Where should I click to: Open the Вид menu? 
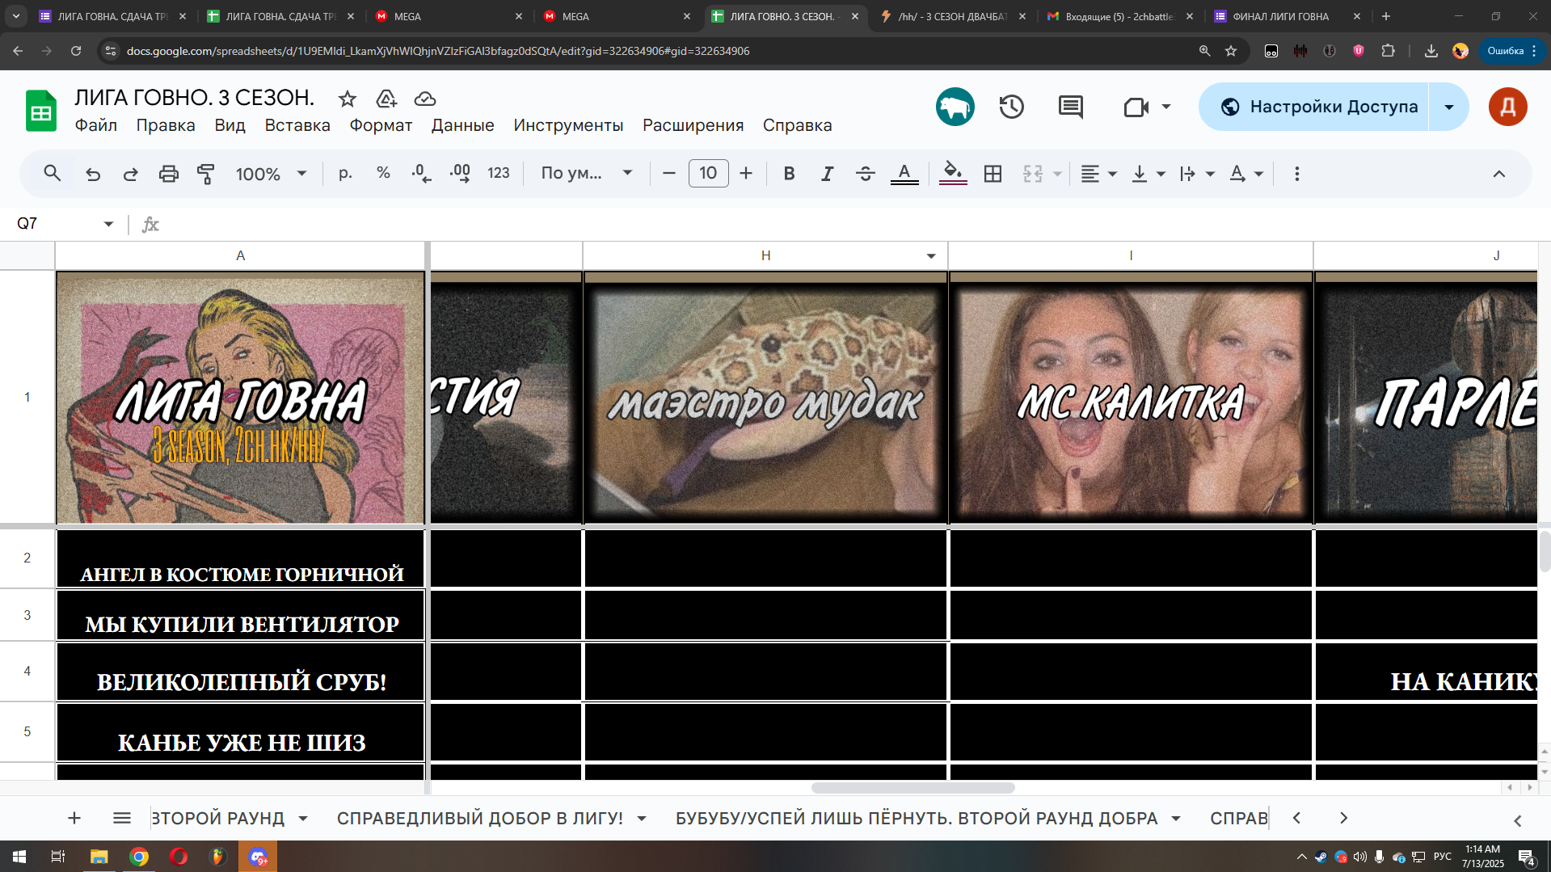(x=230, y=125)
